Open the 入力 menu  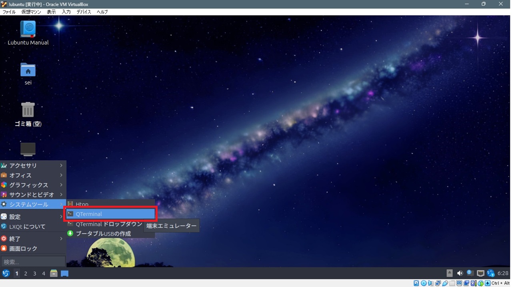66,12
